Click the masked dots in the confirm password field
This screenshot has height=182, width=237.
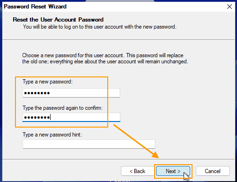pyautogui.click(x=37, y=117)
